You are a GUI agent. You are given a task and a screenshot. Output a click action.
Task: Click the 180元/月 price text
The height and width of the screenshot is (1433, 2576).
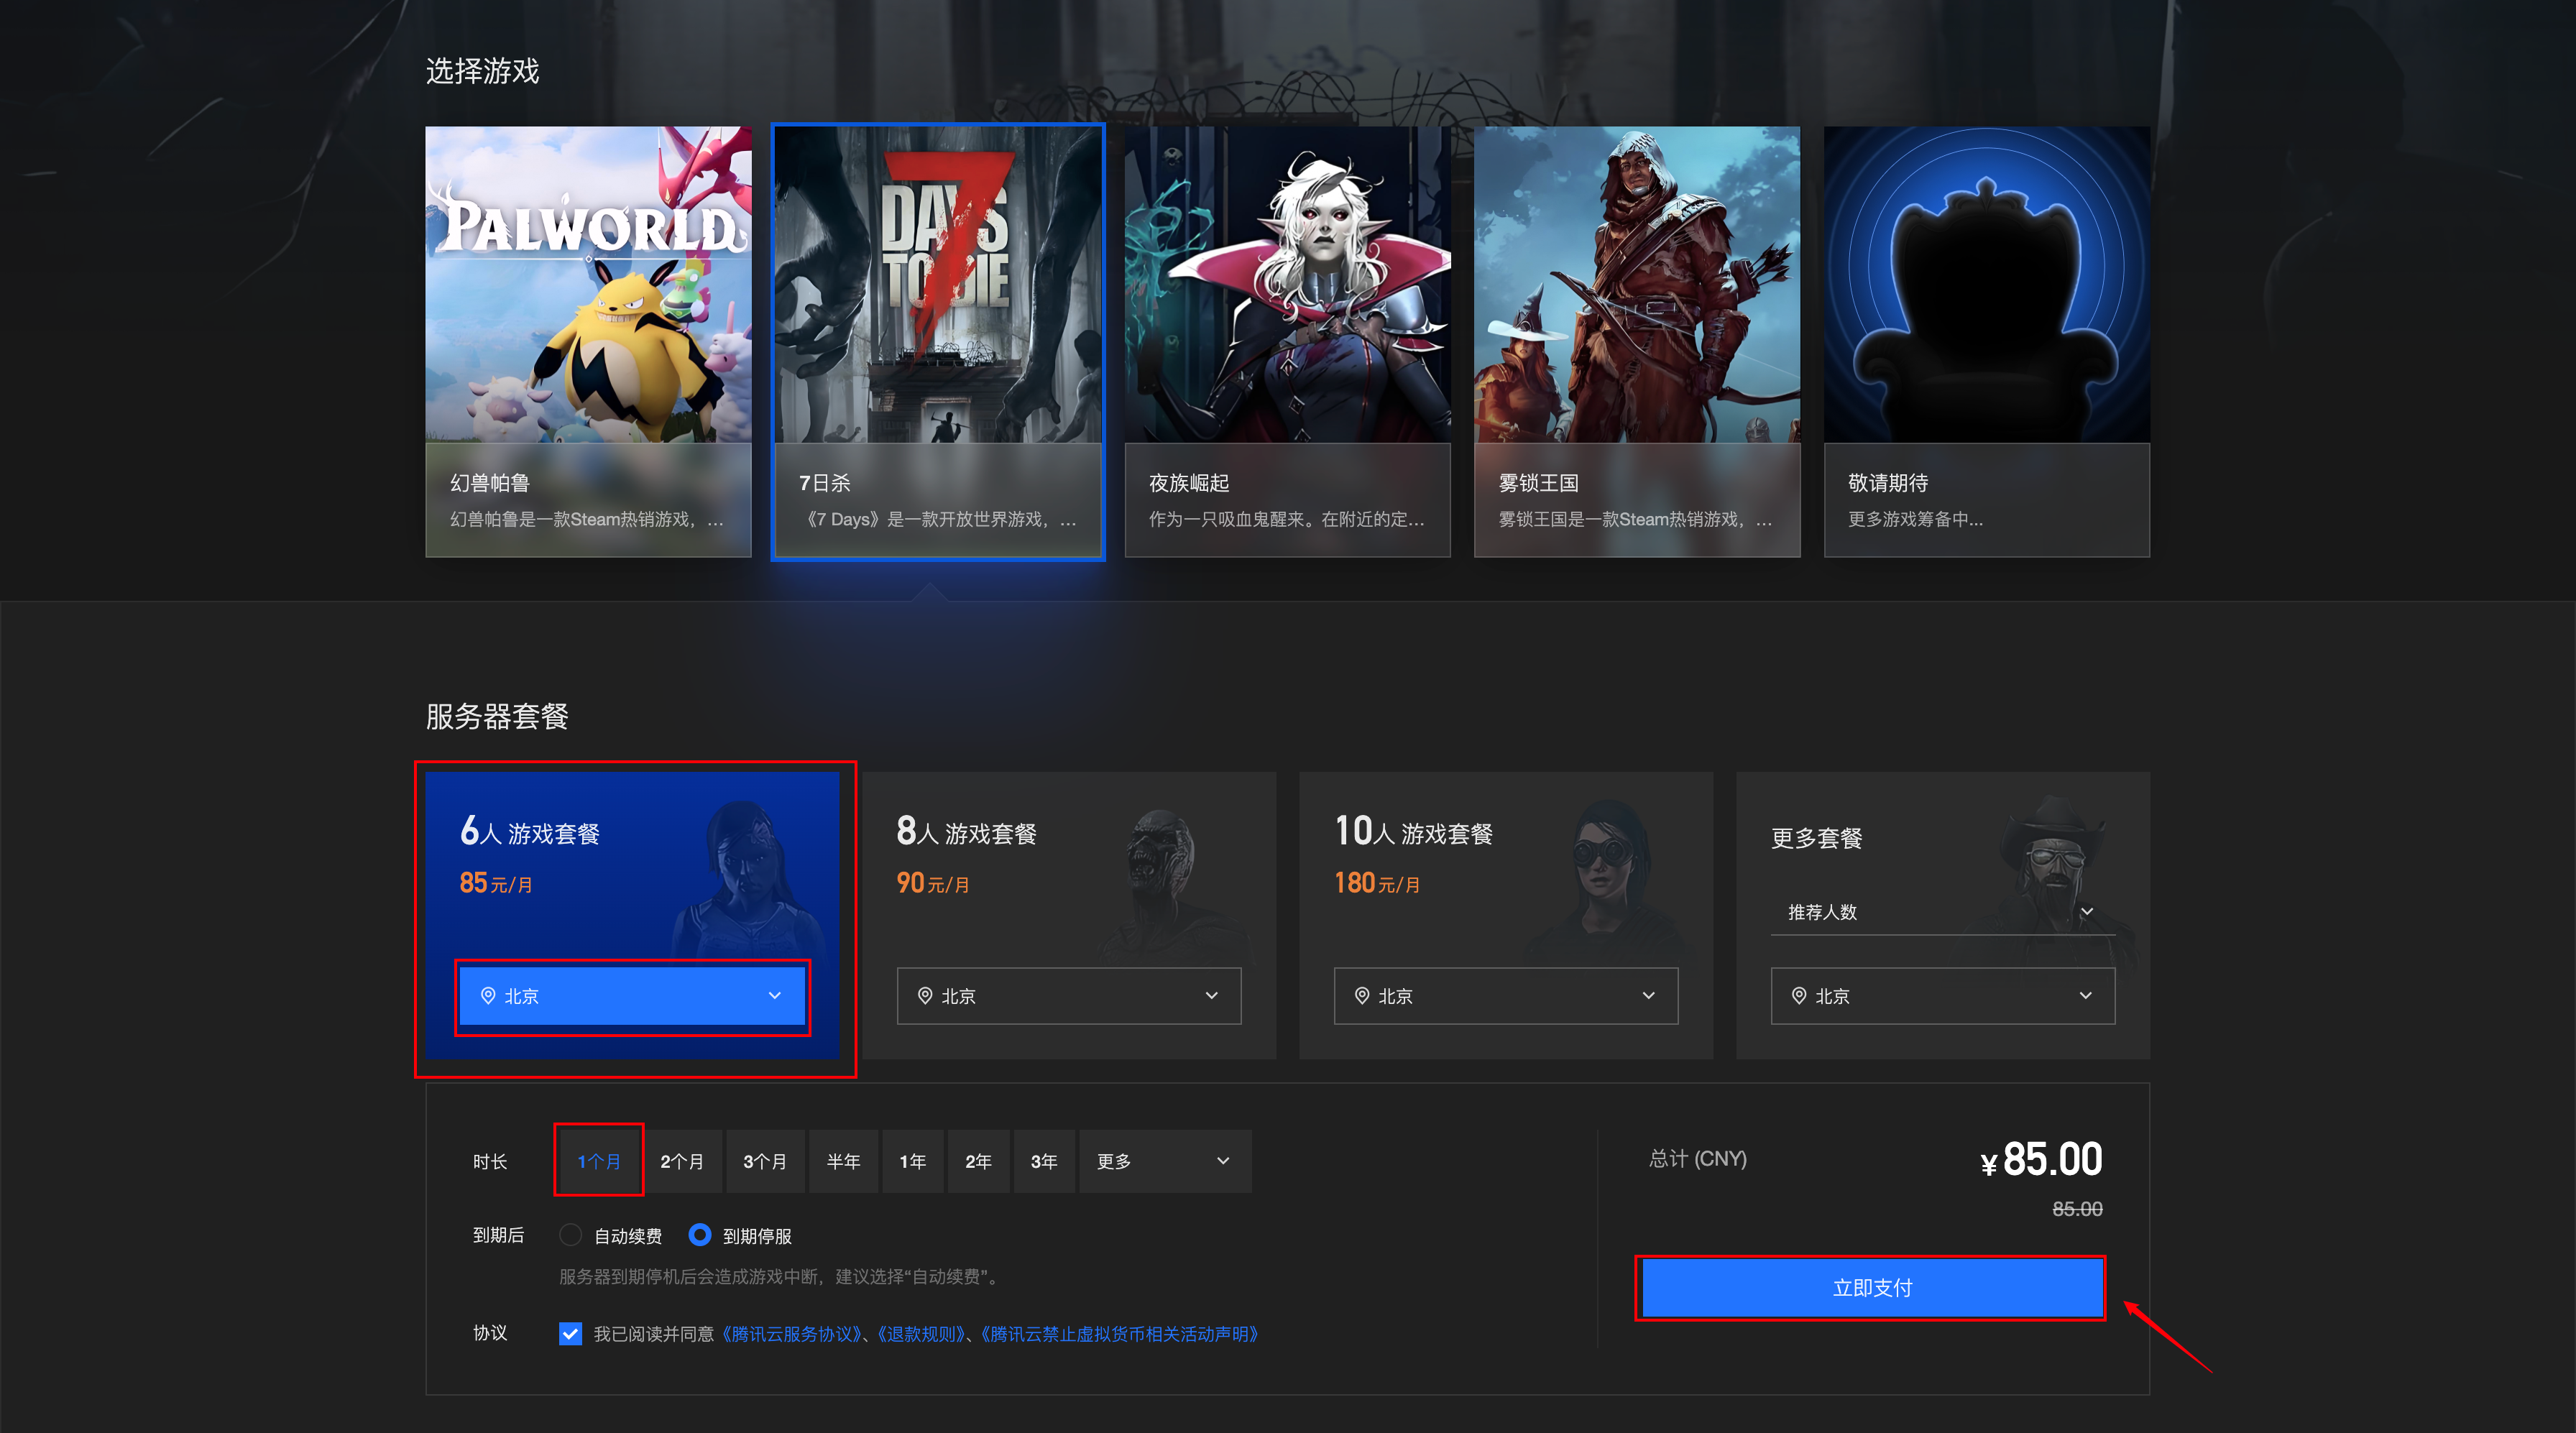[1377, 883]
